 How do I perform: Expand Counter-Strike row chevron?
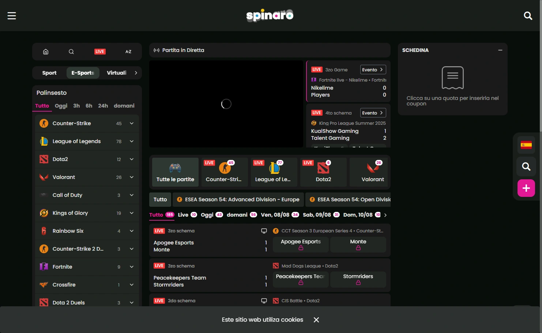pos(132,123)
